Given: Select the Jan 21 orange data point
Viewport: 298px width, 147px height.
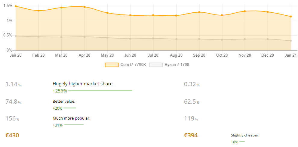Looking at the screenshot, I should [x=291, y=17].
